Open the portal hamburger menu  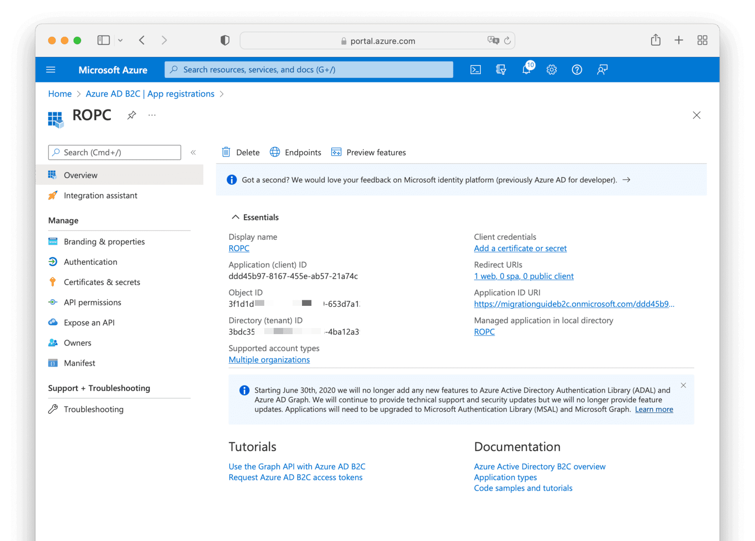[51, 70]
